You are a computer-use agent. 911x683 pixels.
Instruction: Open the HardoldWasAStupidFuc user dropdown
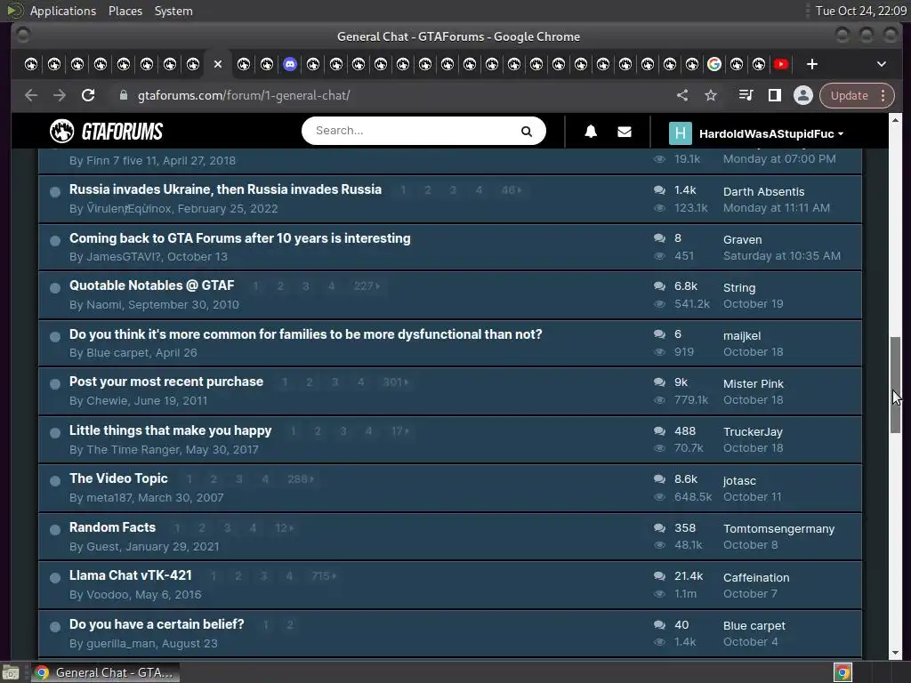[x=771, y=133]
